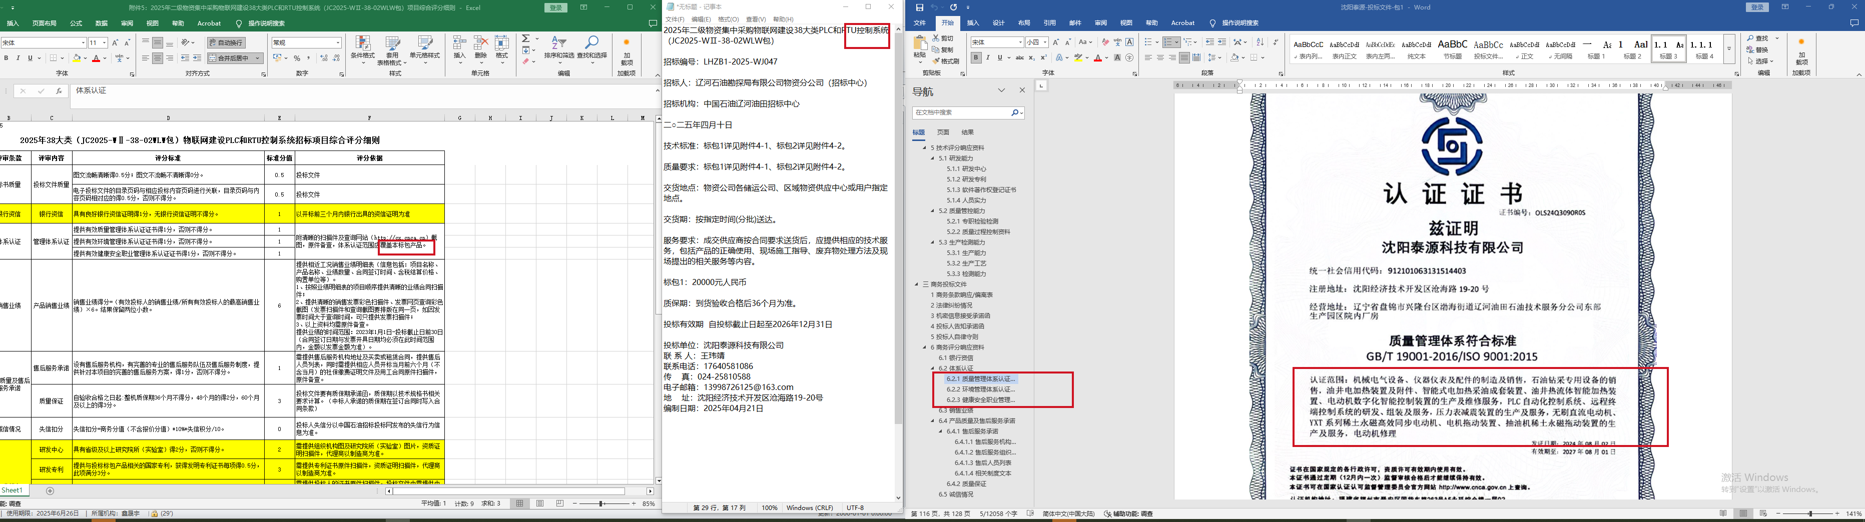1865x522 pixels.
Task: Toggle Bold in the Excel font group
Action: pos(7,58)
